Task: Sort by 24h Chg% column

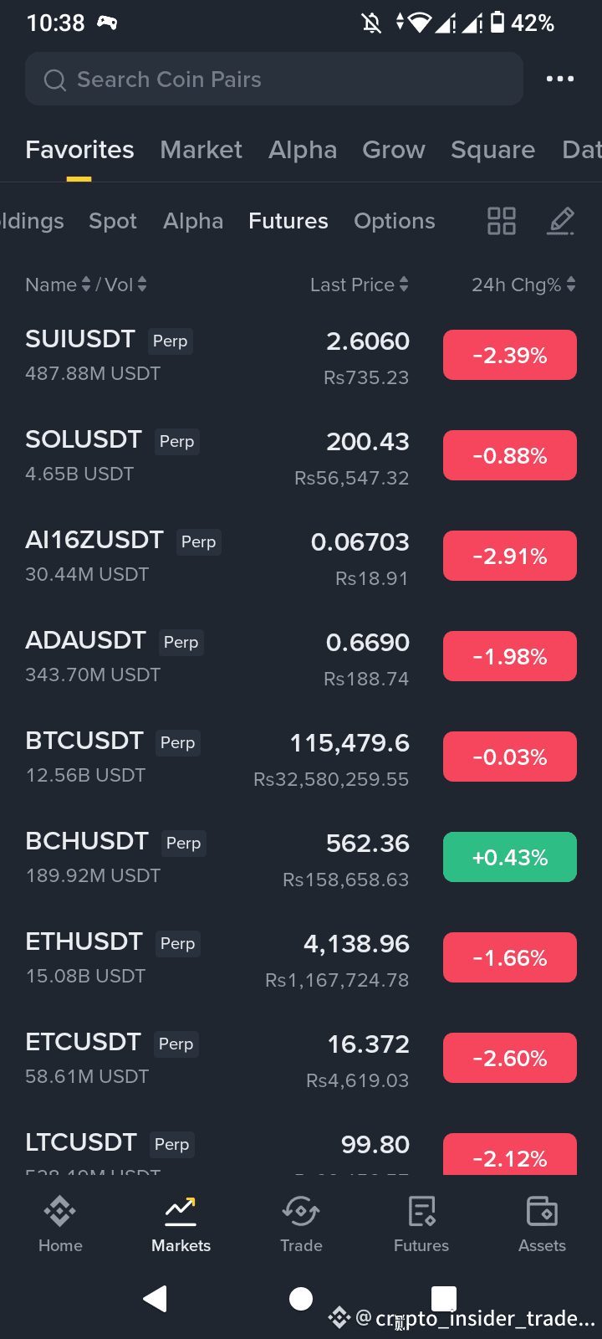Action: (x=523, y=285)
